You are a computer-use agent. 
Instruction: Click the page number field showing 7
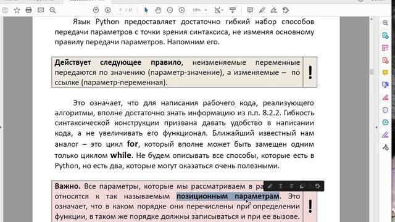coord(120,10)
